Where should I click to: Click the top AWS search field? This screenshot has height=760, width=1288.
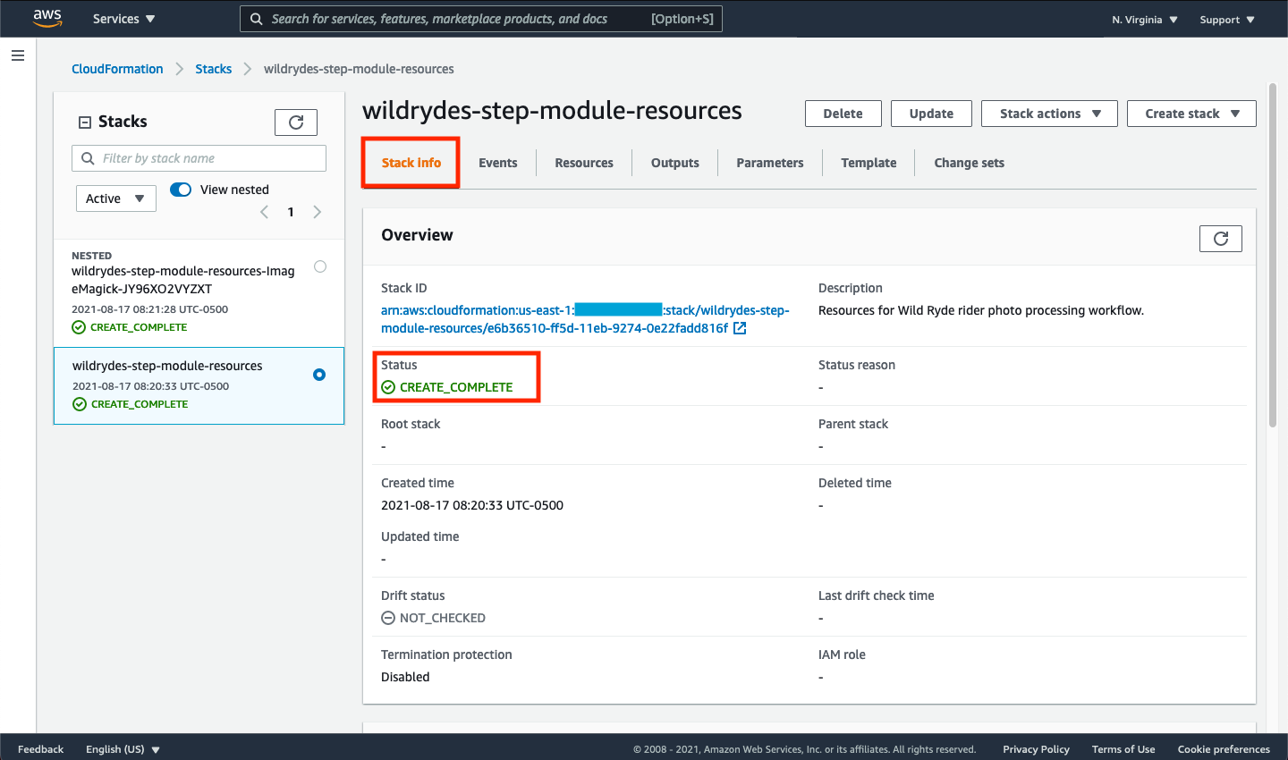pos(481,19)
